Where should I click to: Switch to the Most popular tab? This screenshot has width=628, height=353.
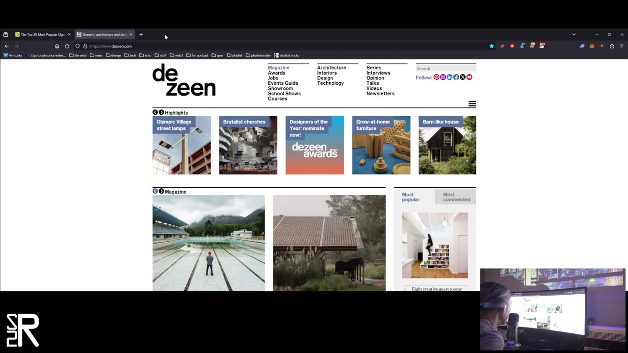coord(414,197)
